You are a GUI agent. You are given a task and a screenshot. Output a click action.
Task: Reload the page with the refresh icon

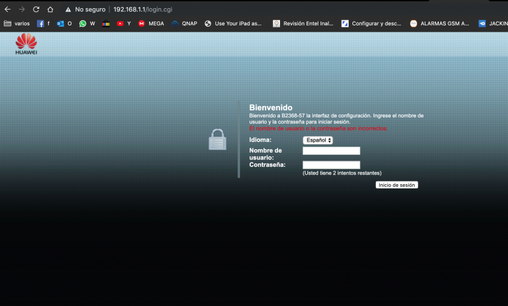36,10
